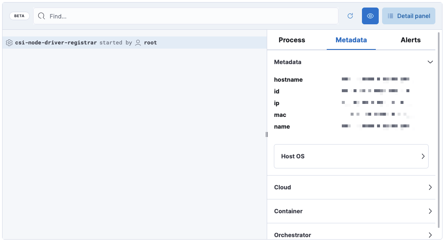The image size is (445, 243).
Task: Switch to the Alerts tab
Action: 410,40
